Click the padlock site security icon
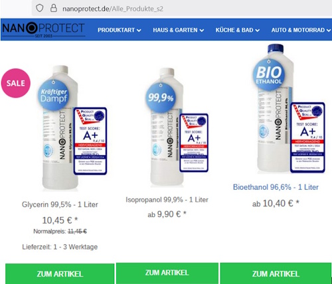332x284 pixels. tap(54, 8)
